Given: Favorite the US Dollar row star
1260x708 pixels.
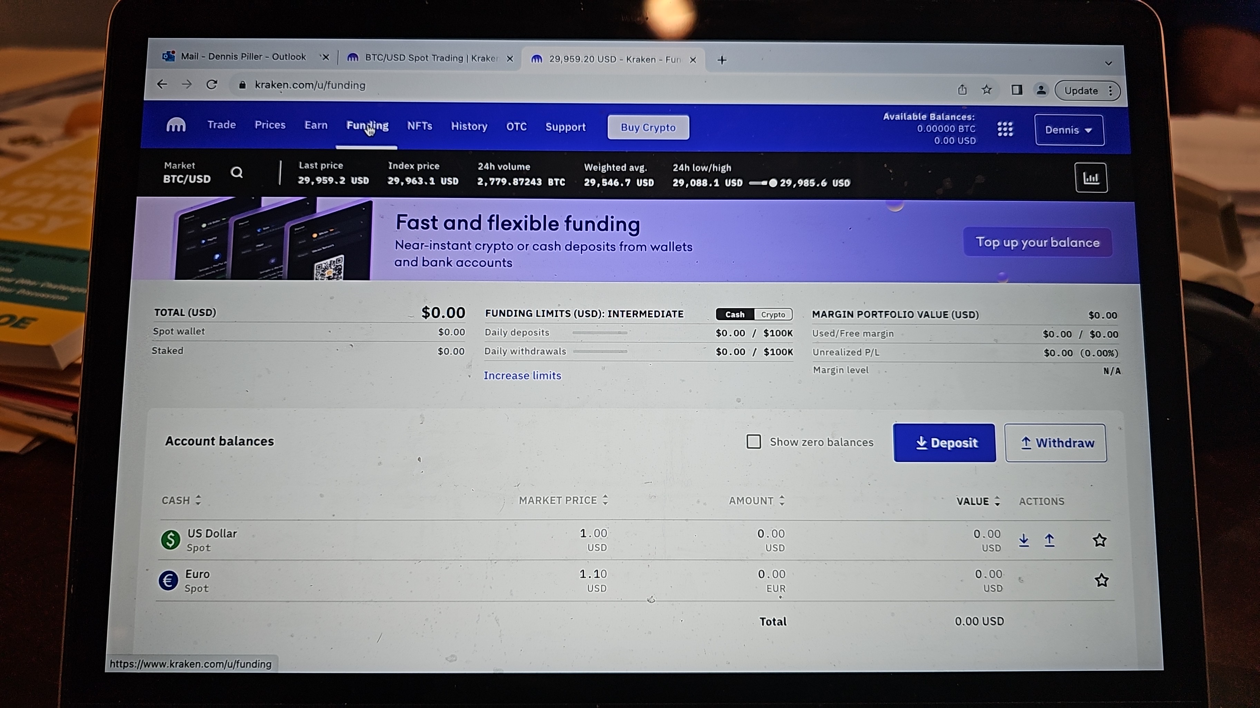Looking at the screenshot, I should [x=1100, y=540].
